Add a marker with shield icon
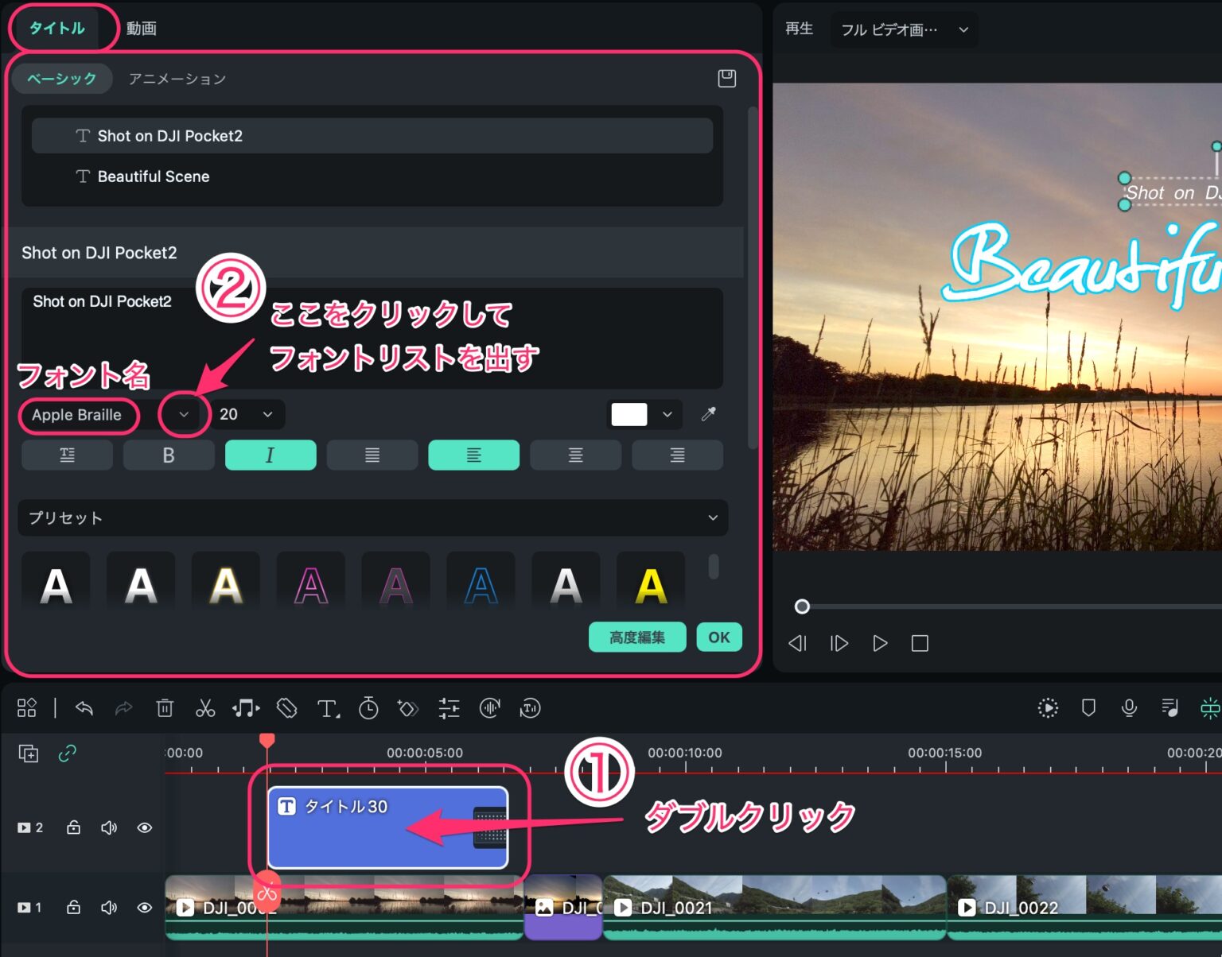The image size is (1222, 957). click(x=1088, y=707)
